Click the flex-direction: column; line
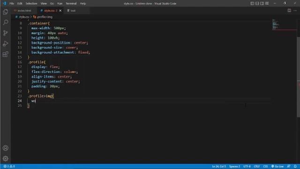 click(54, 72)
